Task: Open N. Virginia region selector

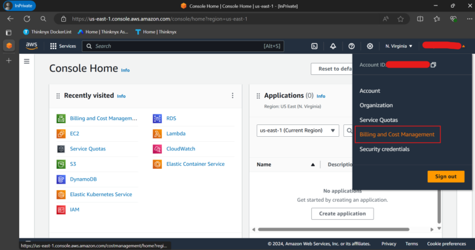Action: click(x=399, y=46)
